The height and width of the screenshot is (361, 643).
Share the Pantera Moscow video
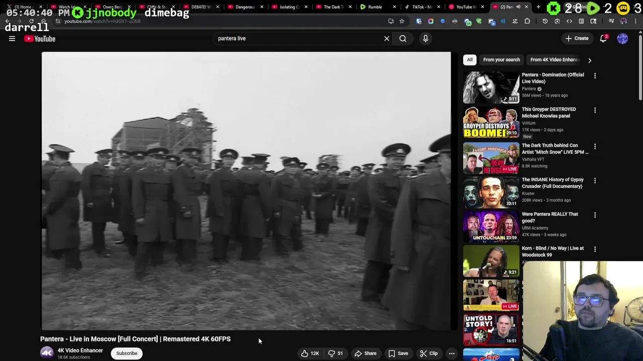[x=365, y=353]
